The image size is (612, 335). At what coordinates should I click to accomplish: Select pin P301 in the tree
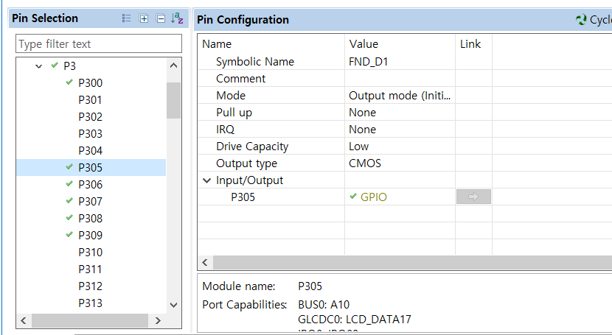tap(90, 100)
